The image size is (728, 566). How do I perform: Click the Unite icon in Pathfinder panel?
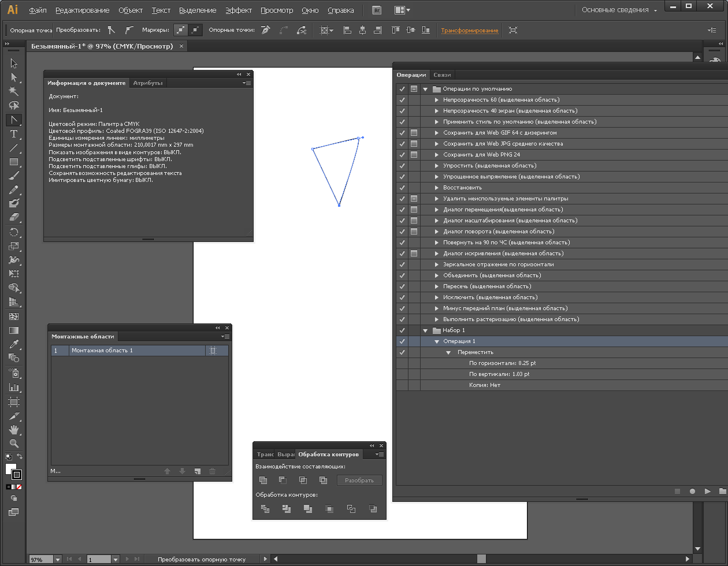263,480
